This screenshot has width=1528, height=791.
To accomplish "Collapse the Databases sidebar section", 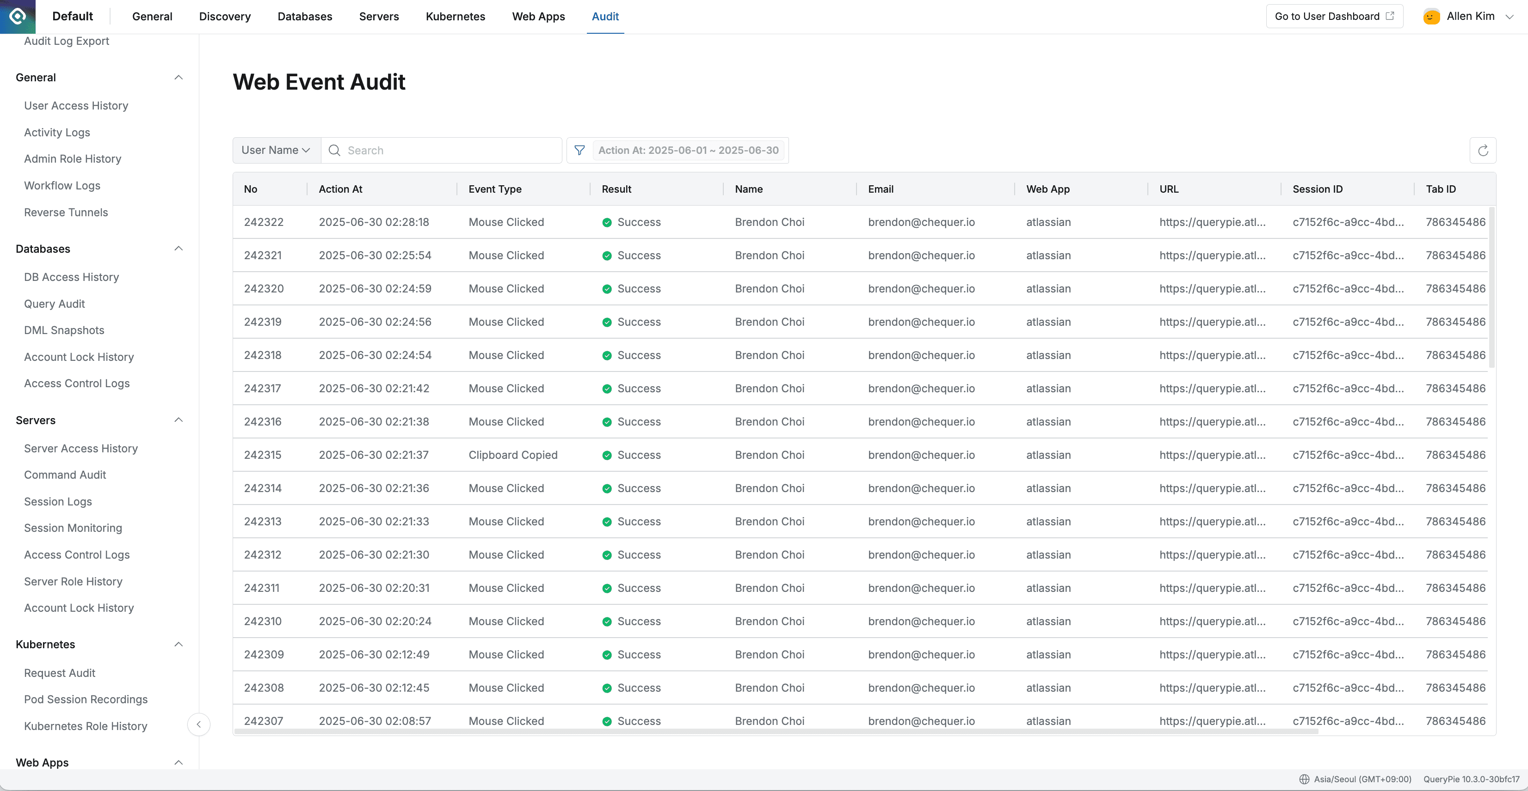I will (179, 248).
